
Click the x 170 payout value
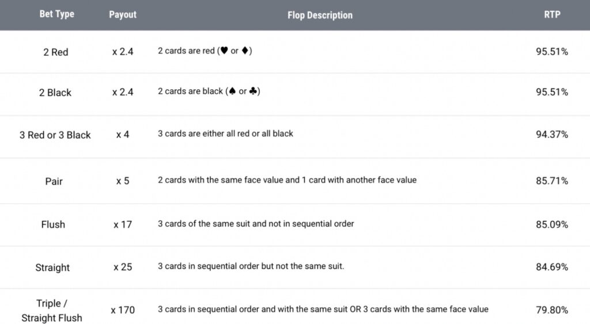click(123, 310)
